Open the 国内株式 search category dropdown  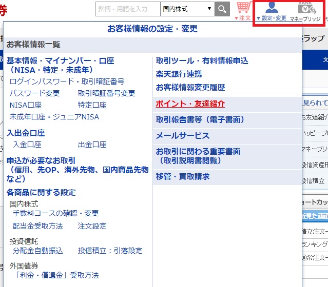[187, 9]
